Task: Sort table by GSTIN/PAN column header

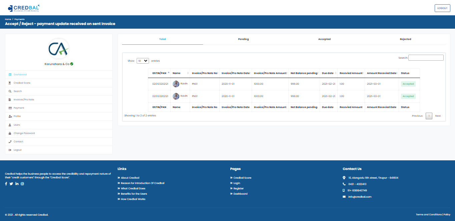Action: click(159, 73)
